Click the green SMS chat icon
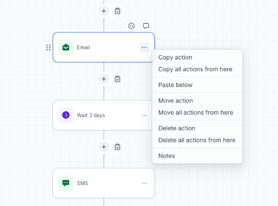Viewport: 278px width, 206px height. pos(66,183)
